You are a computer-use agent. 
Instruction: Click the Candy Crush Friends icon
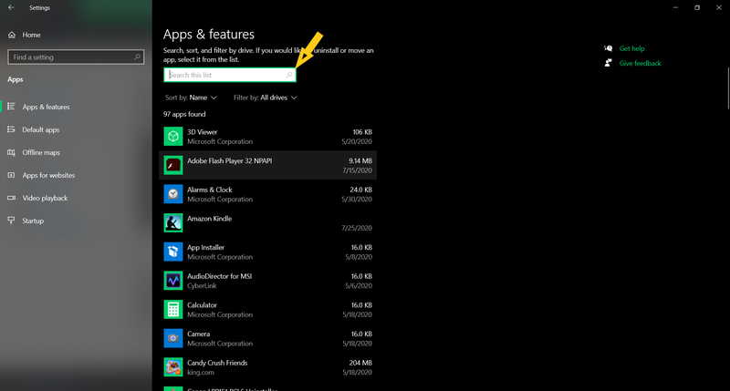(x=173, y=367)
